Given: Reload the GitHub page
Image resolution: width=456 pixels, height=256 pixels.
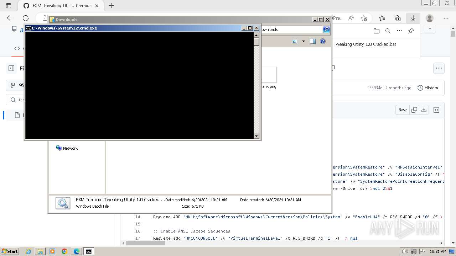Looking at the screenshot, I should (x=26, y=18).
